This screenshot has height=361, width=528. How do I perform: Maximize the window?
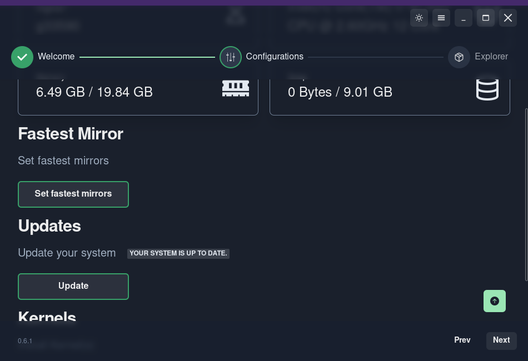(x=486, y=18)
